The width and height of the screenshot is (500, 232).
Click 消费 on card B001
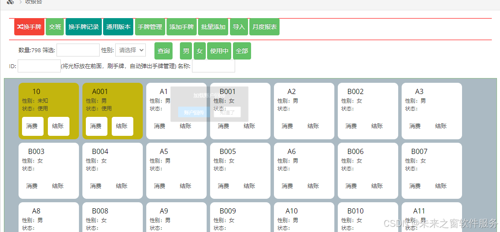[x=223, y=126]
